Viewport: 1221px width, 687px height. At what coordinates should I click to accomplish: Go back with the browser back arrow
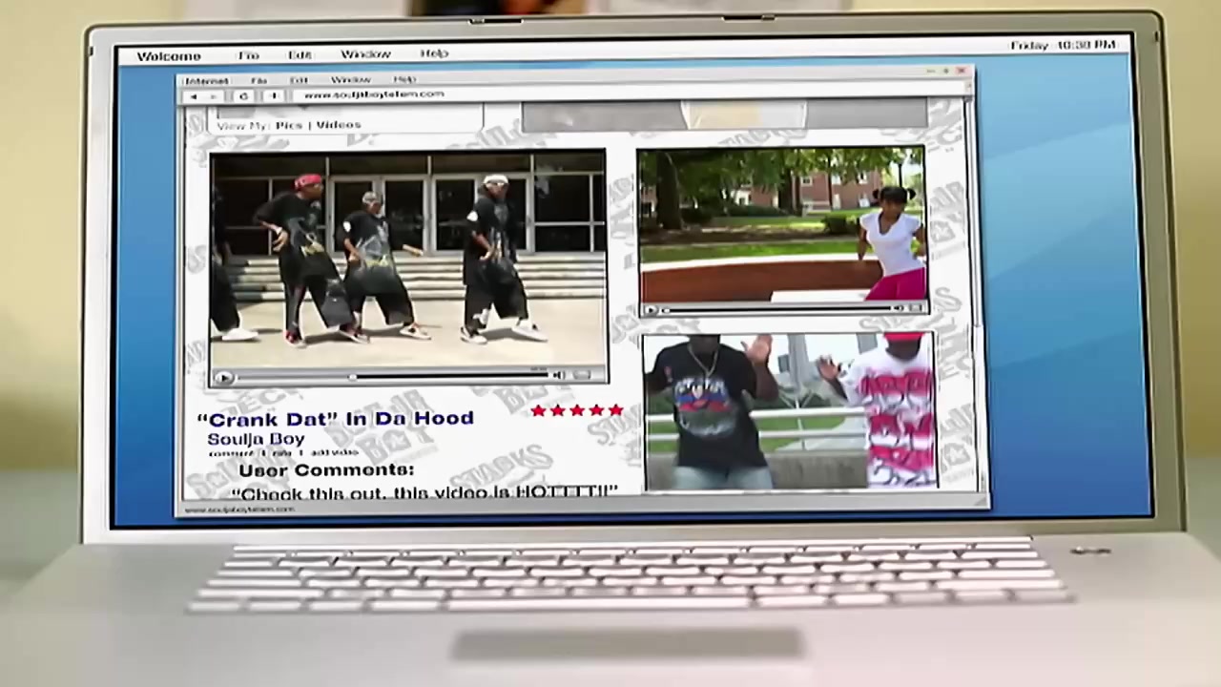click(x=194, y=96)
